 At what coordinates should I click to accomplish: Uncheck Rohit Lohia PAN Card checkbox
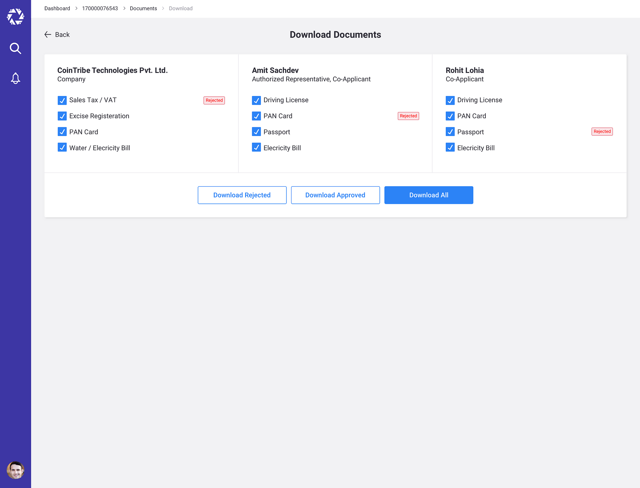coord(450,116)
